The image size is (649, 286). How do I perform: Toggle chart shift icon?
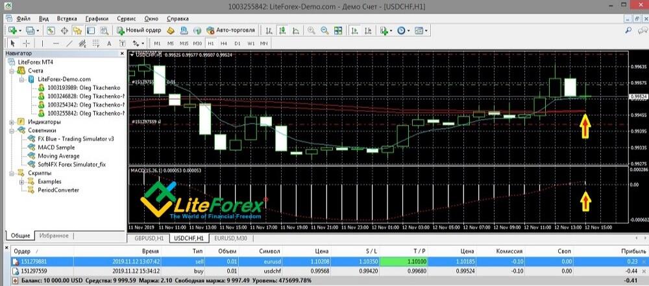coord(369,30)
